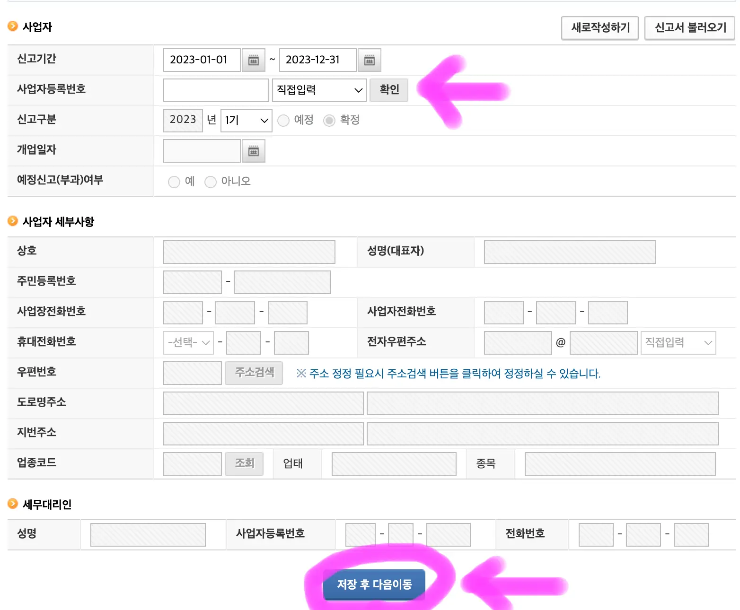Click the 조회 button for 업종코드
The height and width of the screenshot is (610, 740).
pos(244,463)
